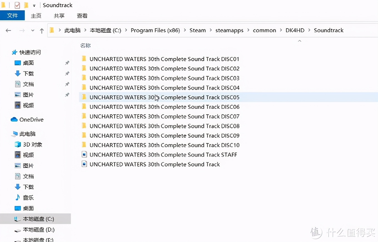
Task: Select the DISC09 folder icon
Action: pyautogui.click(x=84, y=135)
